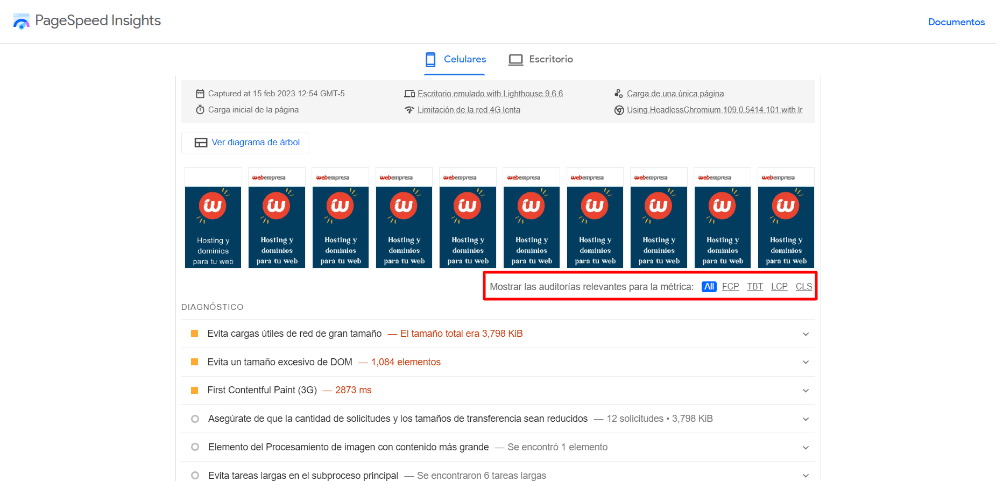Select the CLS metric filter
Image resolution: width=996 pixels, height=481 pixels.
pos(804,287)
